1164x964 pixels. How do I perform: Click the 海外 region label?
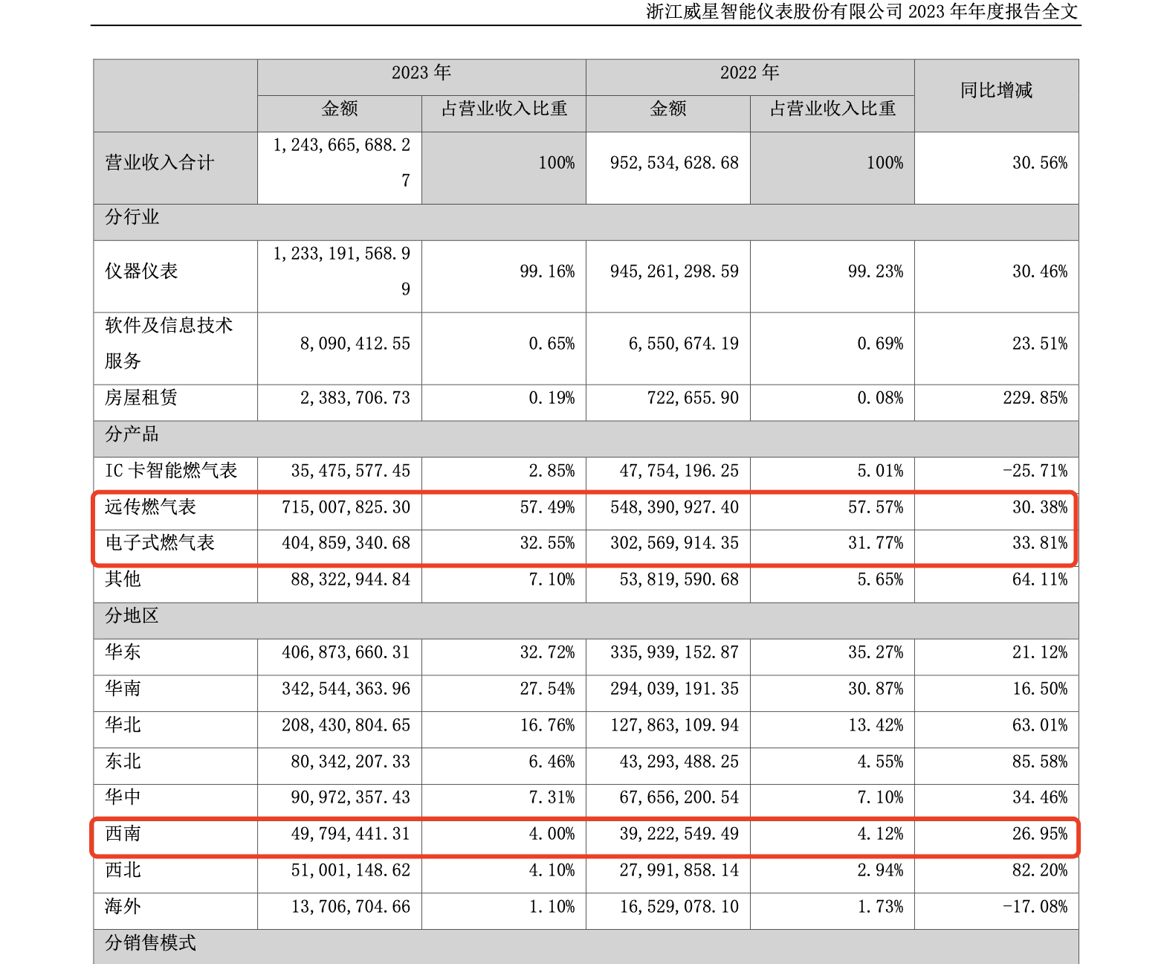123,907
